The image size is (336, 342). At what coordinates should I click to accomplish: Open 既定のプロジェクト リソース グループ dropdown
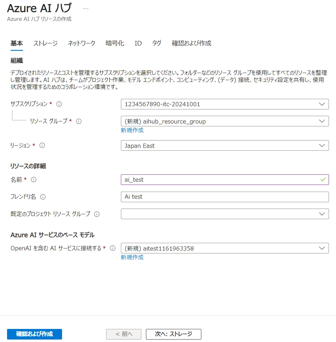(225, 214)
